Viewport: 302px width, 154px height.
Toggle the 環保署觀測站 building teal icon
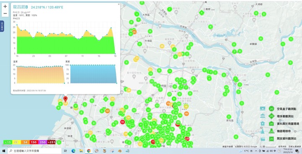[263, 116]
